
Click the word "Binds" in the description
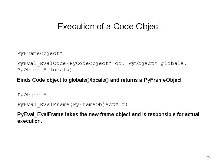coord(24,80)
